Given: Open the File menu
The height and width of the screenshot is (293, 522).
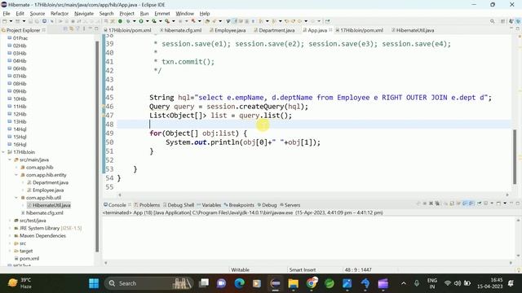Looking at the screenshot, I should [7, 14].
